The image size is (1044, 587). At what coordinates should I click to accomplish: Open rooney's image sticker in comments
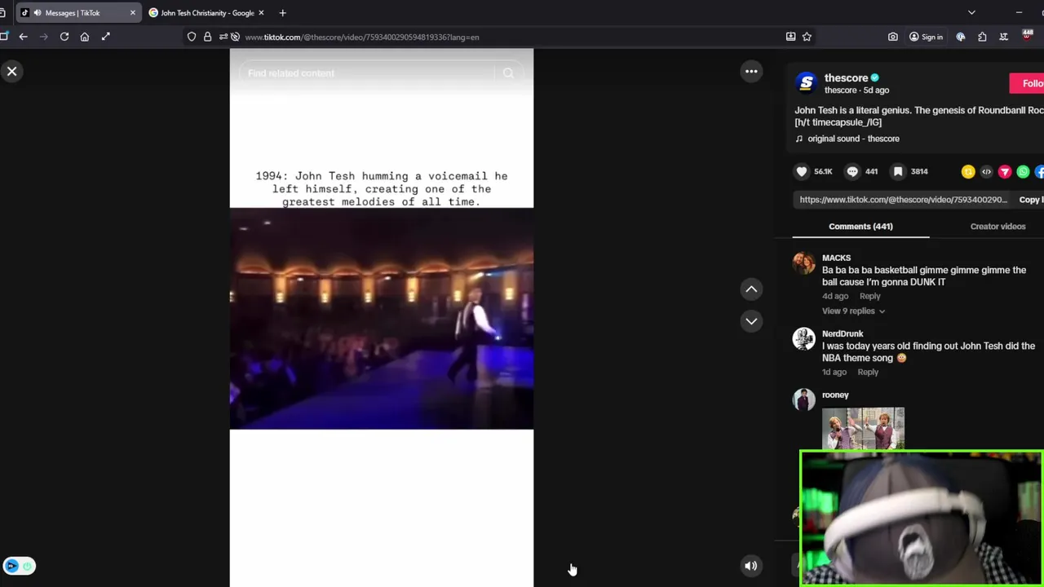863,429
